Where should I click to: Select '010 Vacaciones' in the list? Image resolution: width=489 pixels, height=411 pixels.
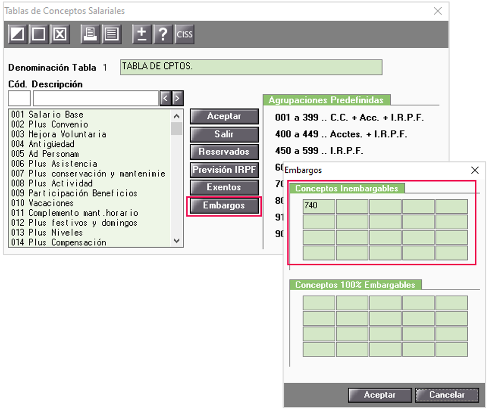point(89,203)
